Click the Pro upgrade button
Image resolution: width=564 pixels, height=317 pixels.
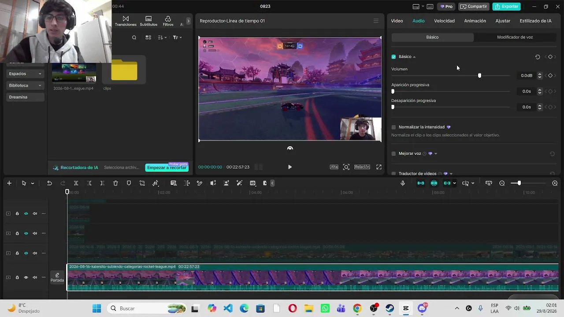pyautogui.click(x=446, y=7)
